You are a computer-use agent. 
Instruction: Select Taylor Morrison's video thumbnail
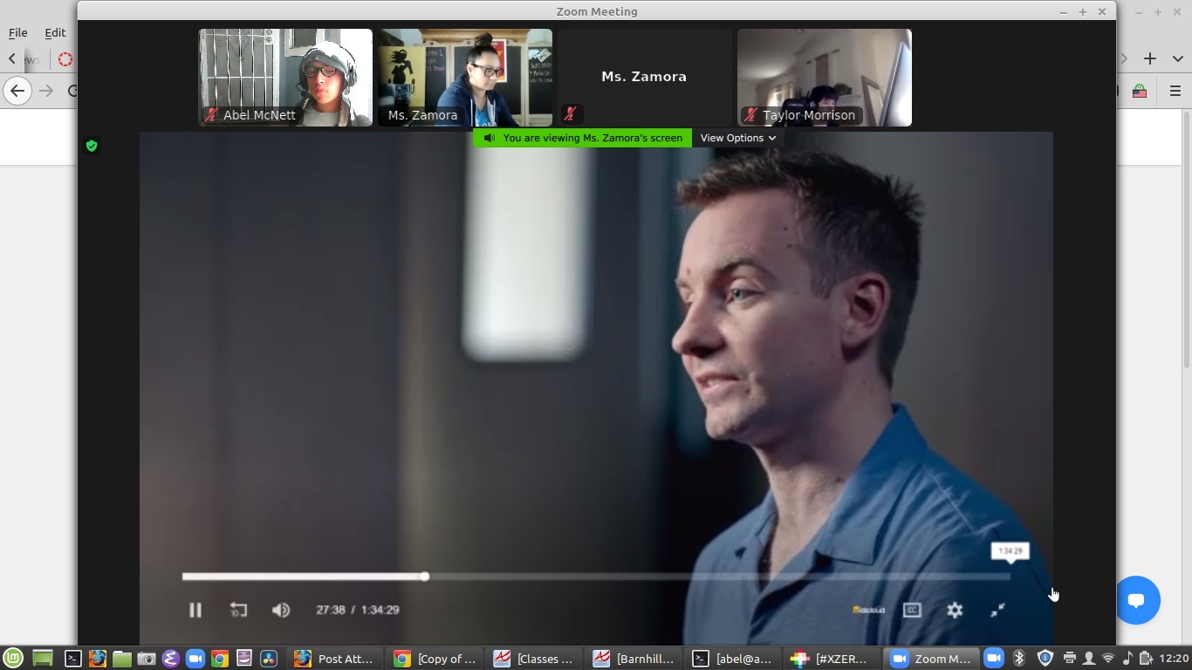[x=825, y=78]
